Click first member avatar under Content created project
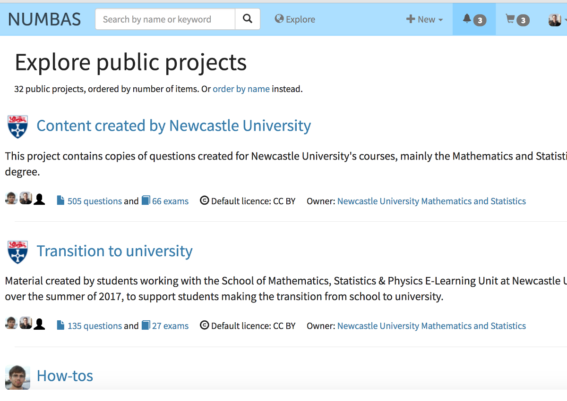 tap(11, 199)
